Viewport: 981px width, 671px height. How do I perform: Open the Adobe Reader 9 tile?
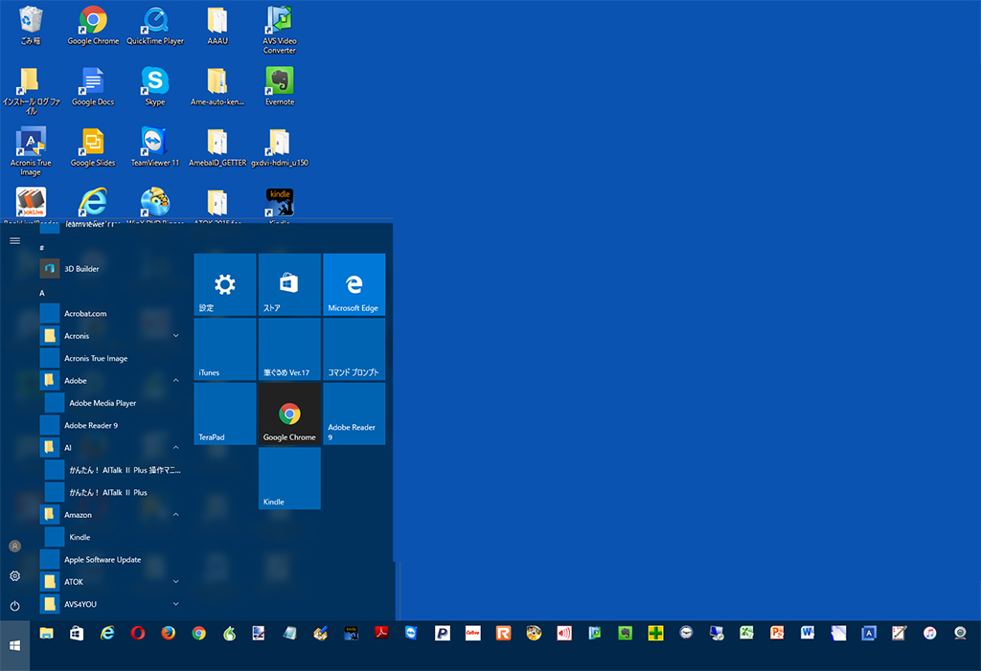tap(354, 414)
